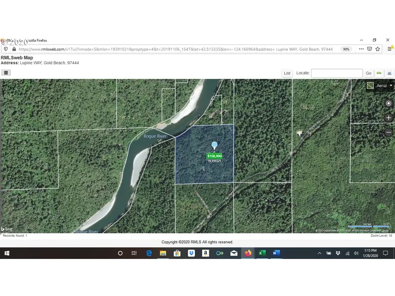Click the blue map pin marker
Screen dimensions: 395x296
(214, 146)
